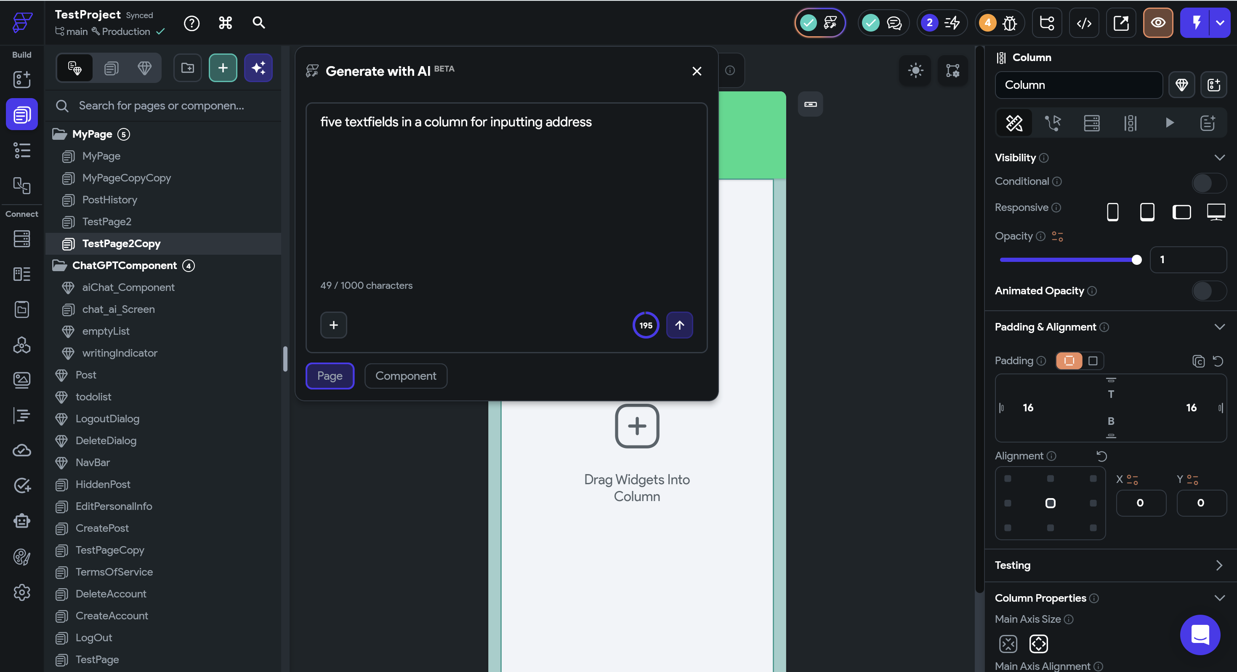Select the Page tab in AI dialog

click(x=330, y=376)
